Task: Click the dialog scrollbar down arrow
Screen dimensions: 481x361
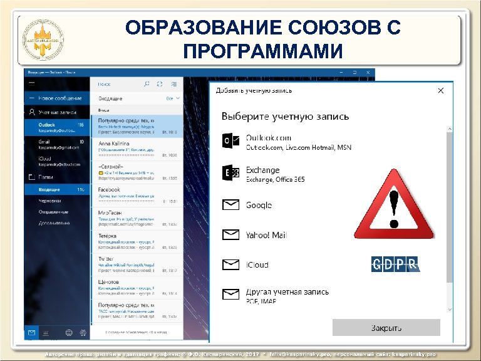Action: point(450,310)
